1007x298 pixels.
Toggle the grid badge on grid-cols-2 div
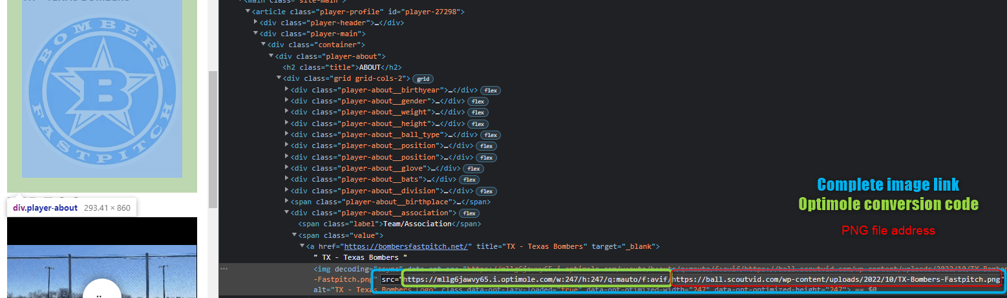pos(423,79)
